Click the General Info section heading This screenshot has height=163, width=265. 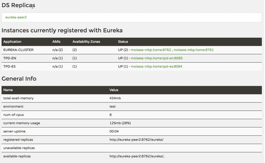19,79
